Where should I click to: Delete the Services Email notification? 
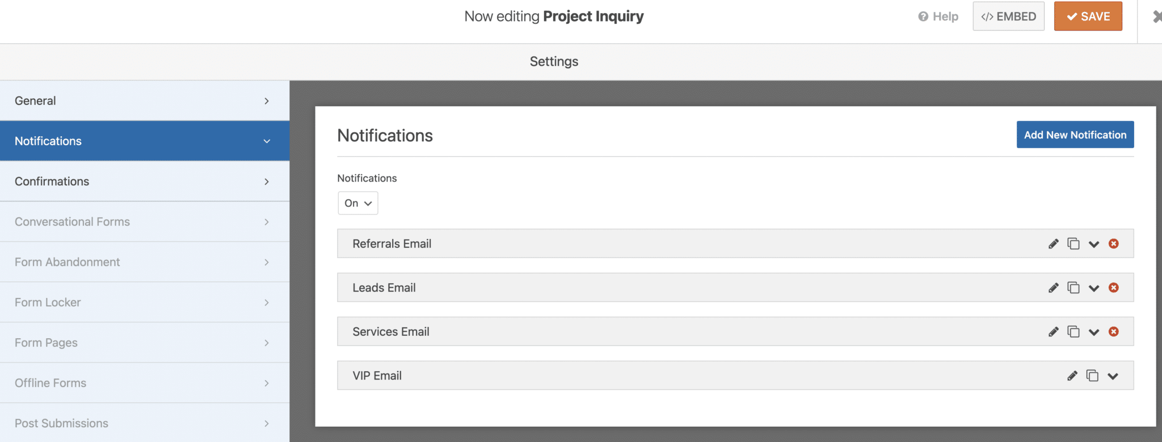(1114, 331)
